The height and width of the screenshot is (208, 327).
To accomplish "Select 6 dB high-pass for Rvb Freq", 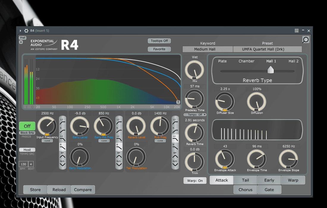I will click(x=175, y=130).
